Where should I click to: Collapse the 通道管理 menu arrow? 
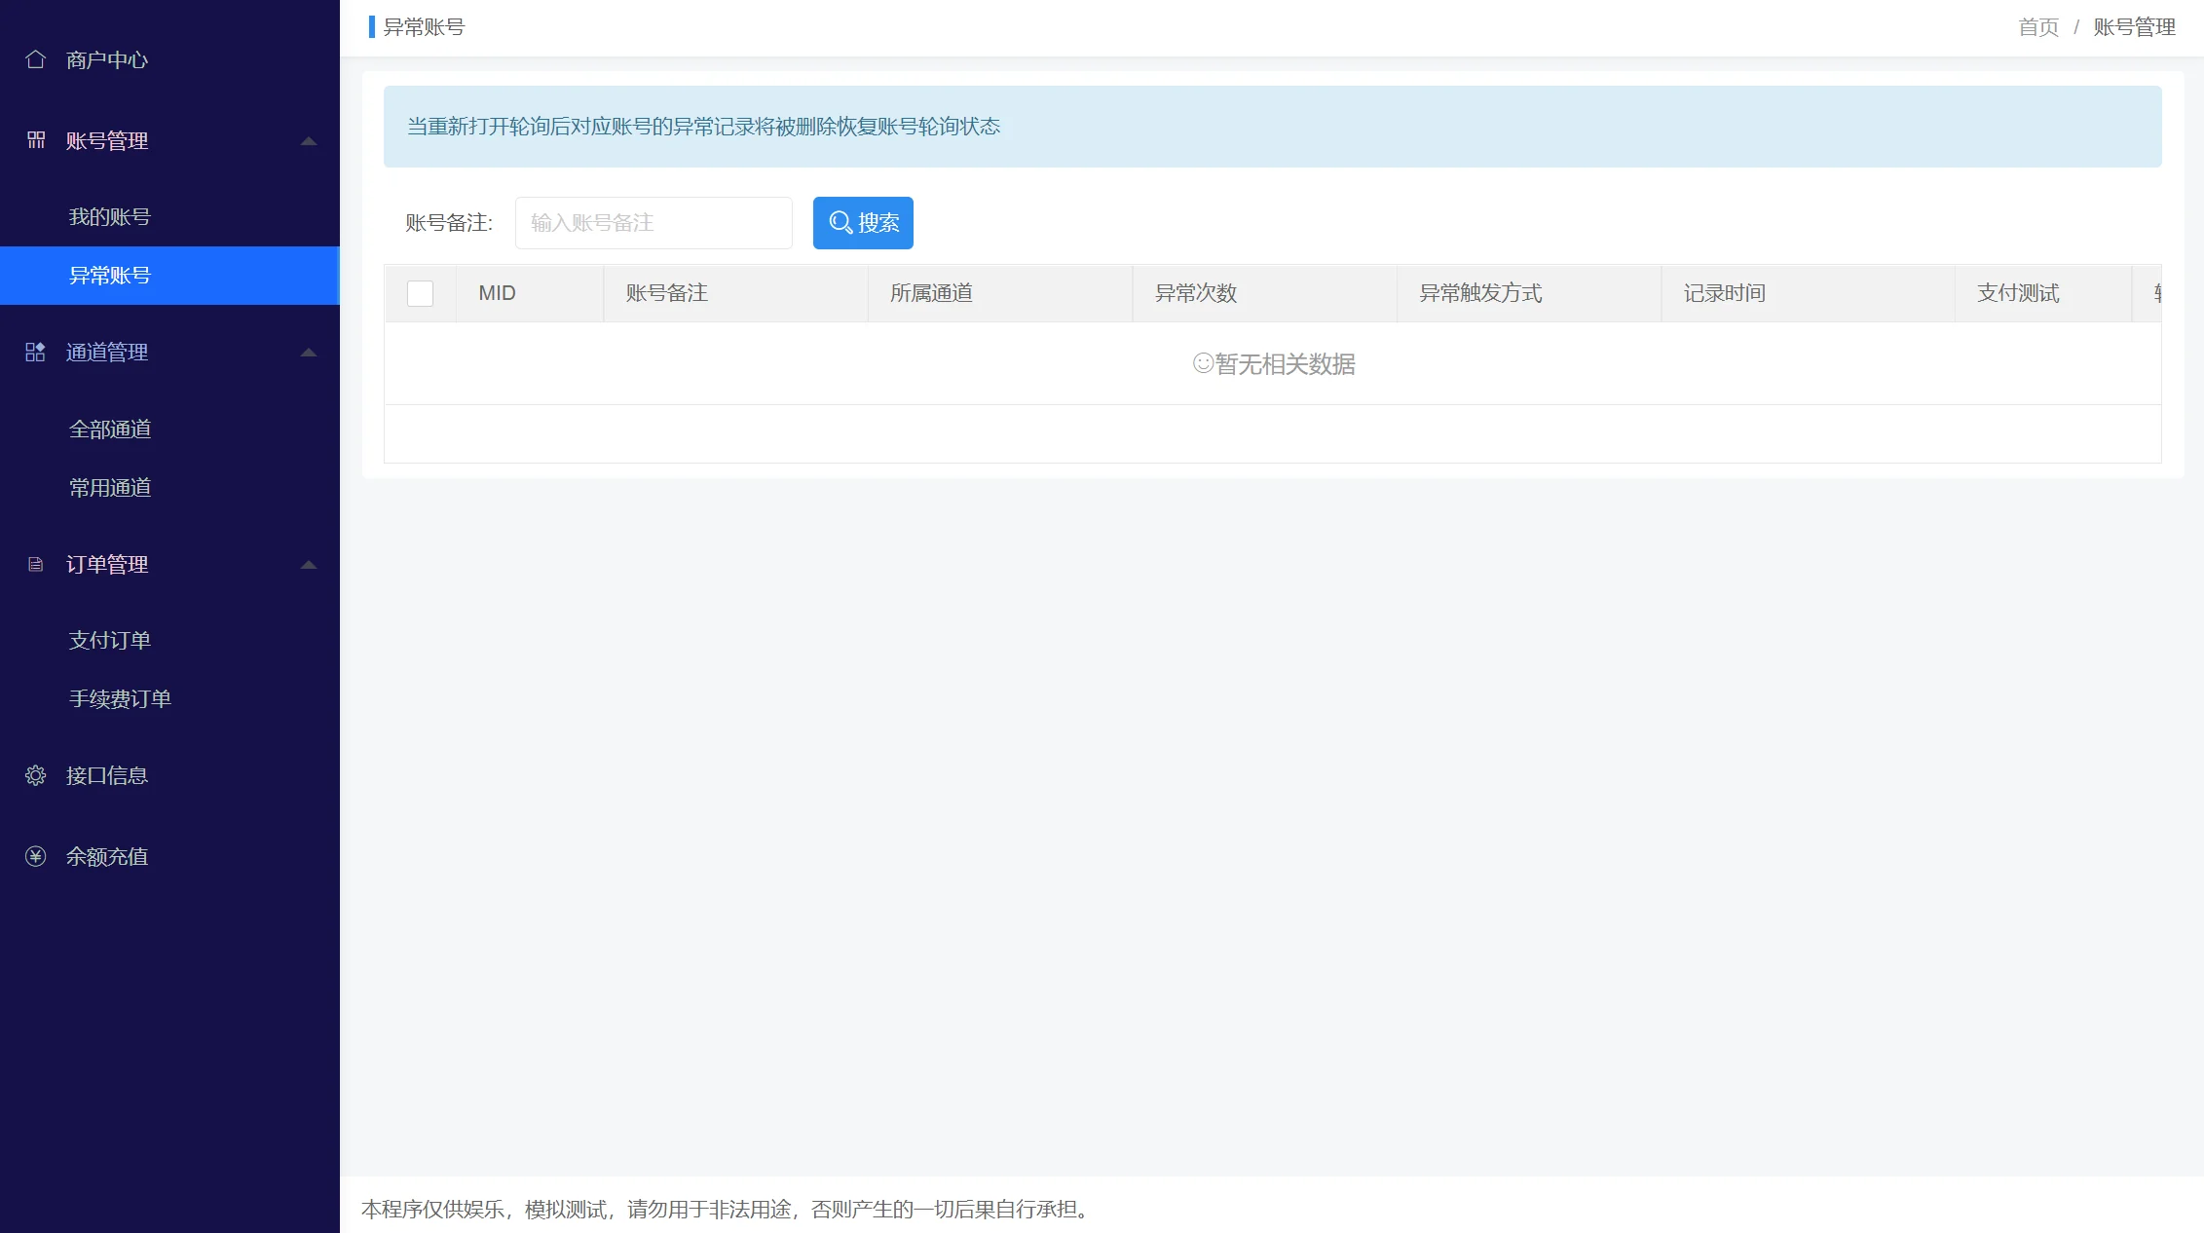point(309,353)
